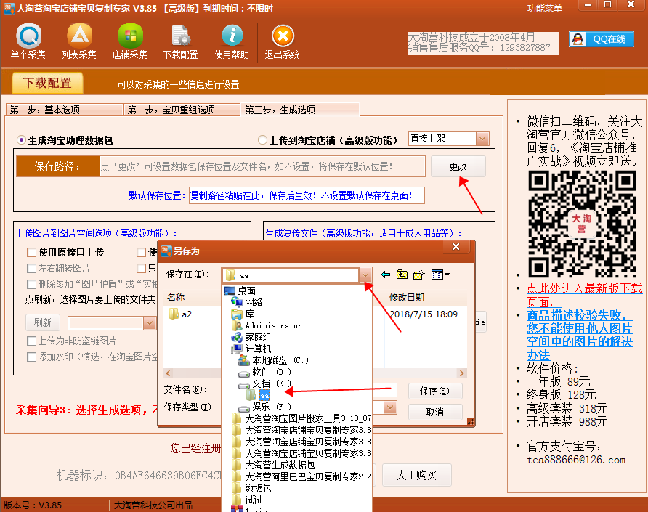648x512 pixels.
Task: Open the 直接上架 dropdown
Action: click(x=482, y=139)
